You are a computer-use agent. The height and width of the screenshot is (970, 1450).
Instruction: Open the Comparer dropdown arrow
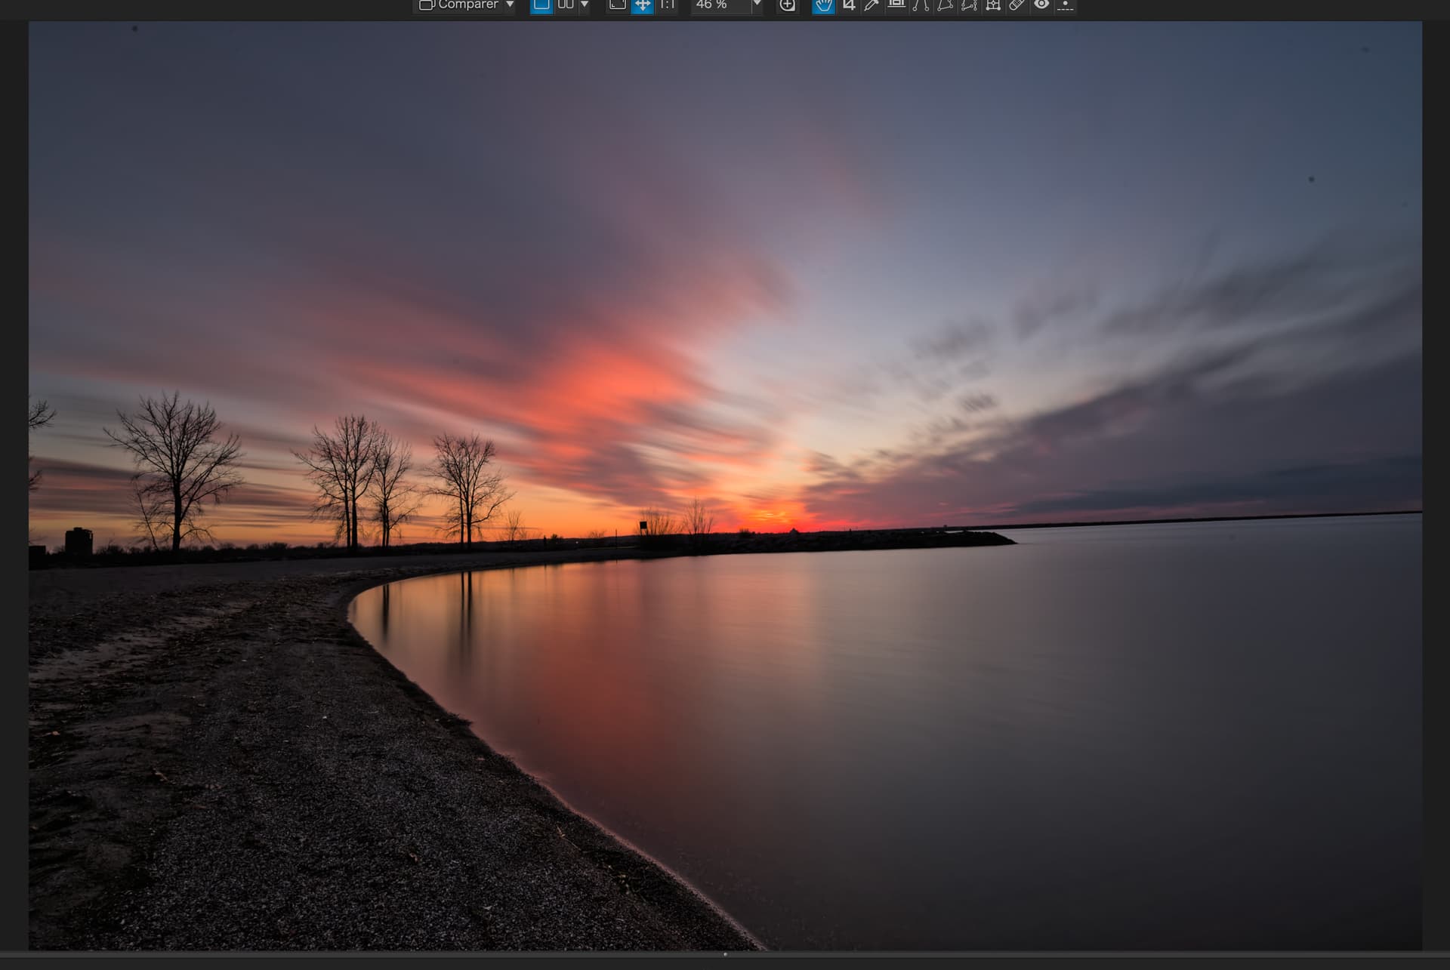(x=510, y=5)
